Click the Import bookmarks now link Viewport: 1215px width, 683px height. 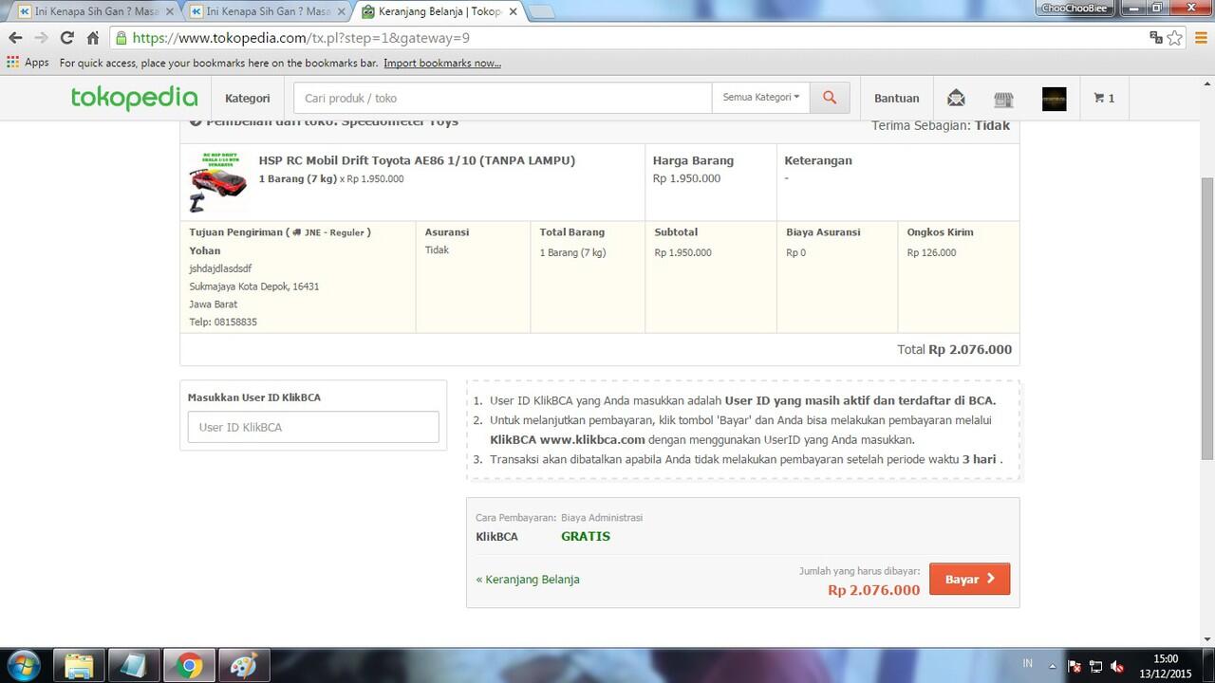[442, 63]
